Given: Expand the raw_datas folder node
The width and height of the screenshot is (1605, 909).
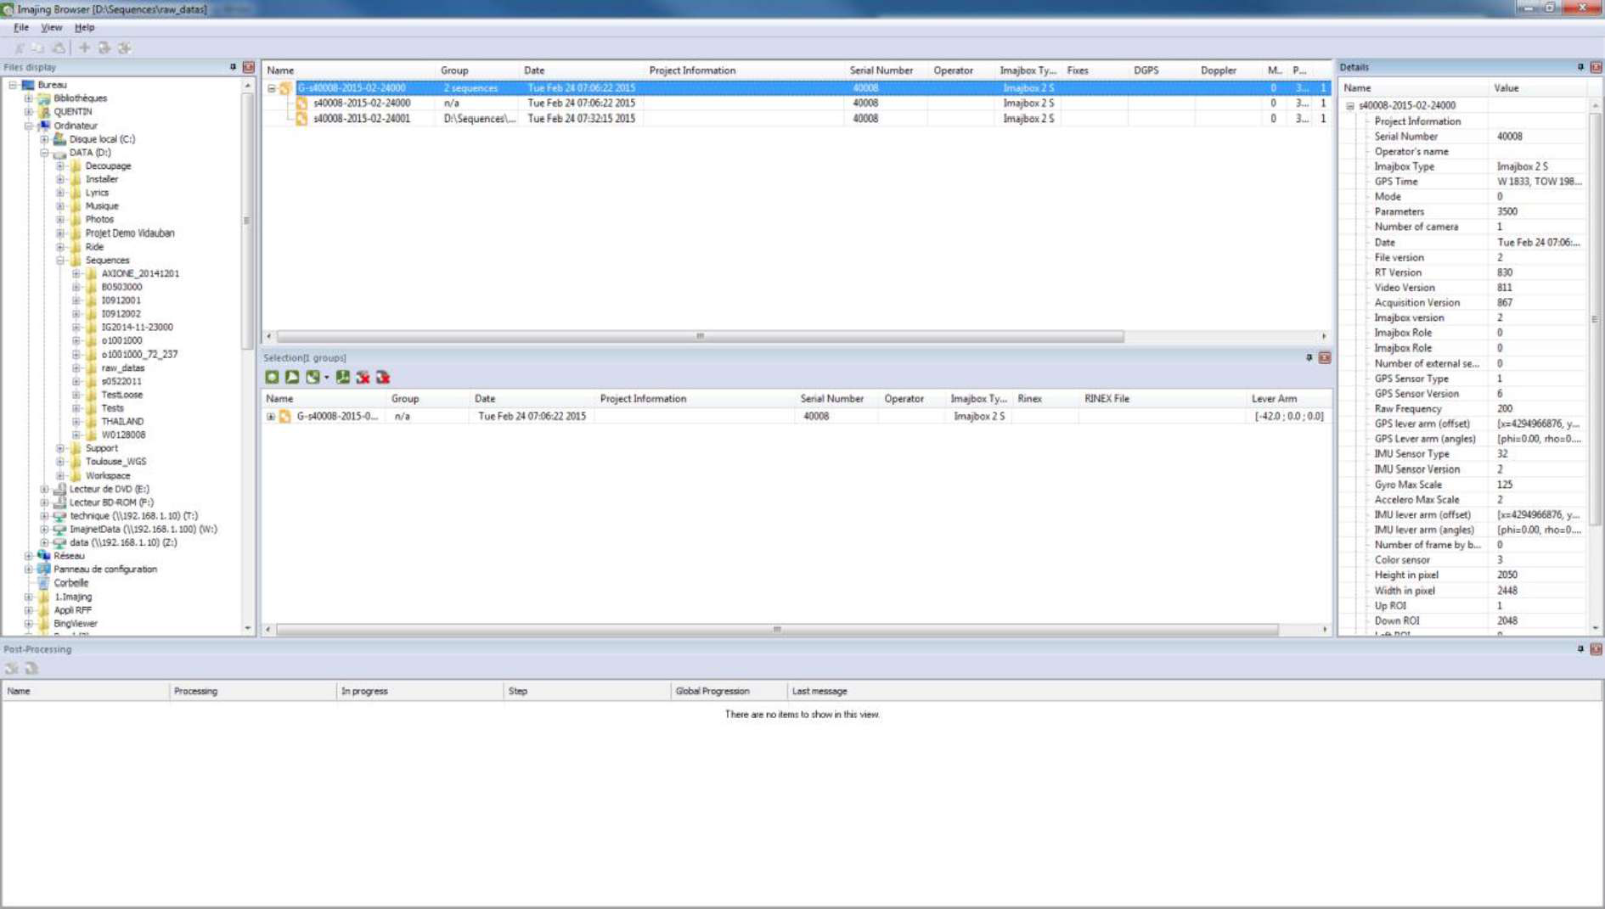Looking at the screenshot, I should tap(76, 368).
